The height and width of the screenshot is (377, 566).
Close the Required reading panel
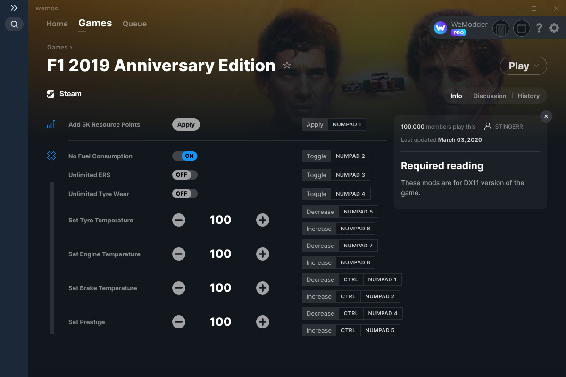pyautogui.click(x=546, y=116)
